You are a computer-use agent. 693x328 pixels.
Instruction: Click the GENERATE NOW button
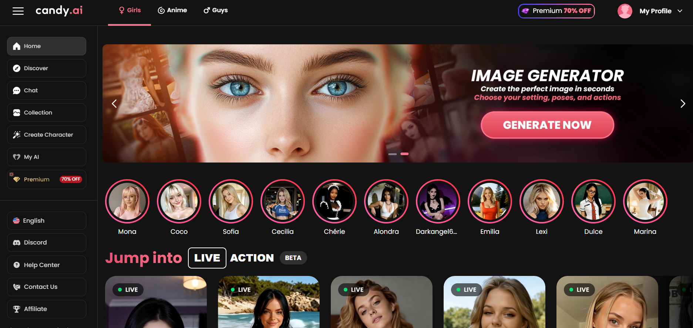pos(547,125)
